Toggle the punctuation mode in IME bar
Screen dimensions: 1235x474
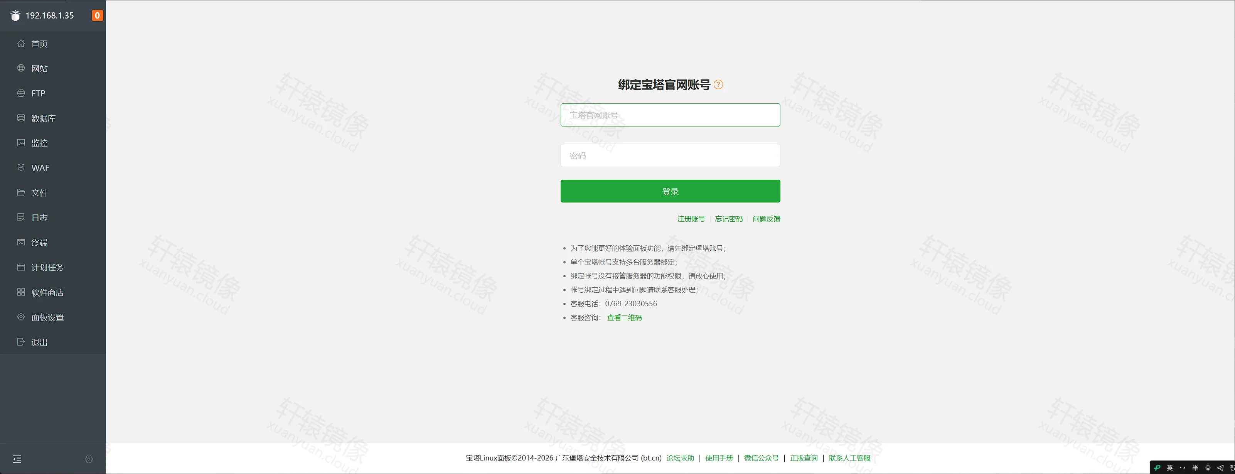tap(1182, 468)
